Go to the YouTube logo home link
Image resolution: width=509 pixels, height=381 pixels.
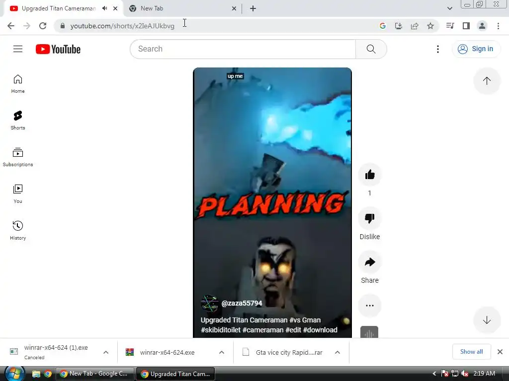tap(58, 49)
